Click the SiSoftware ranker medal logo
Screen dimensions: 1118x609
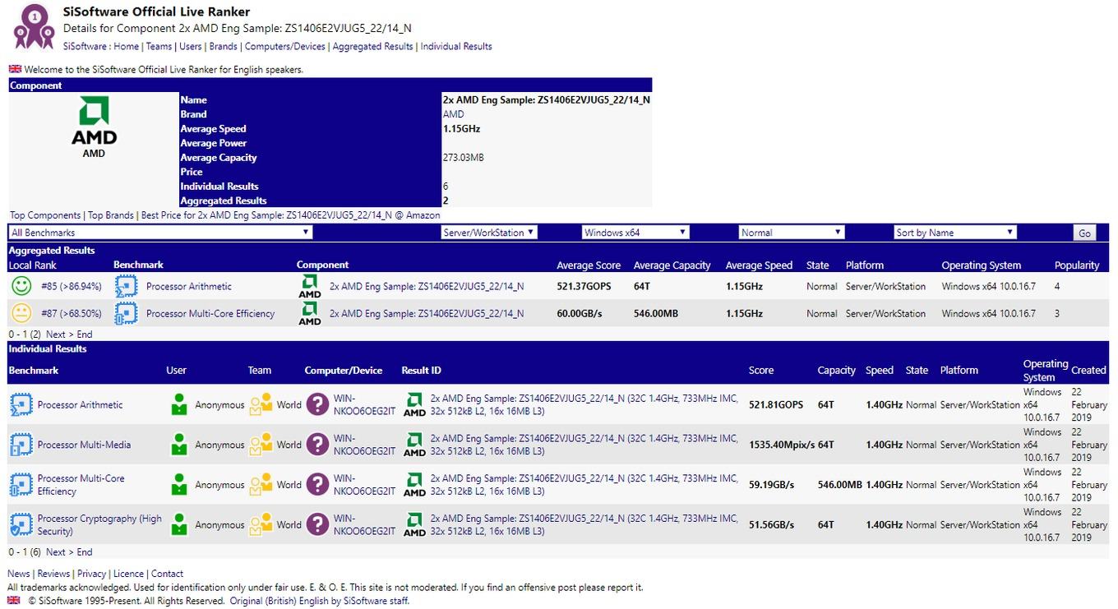34,26
